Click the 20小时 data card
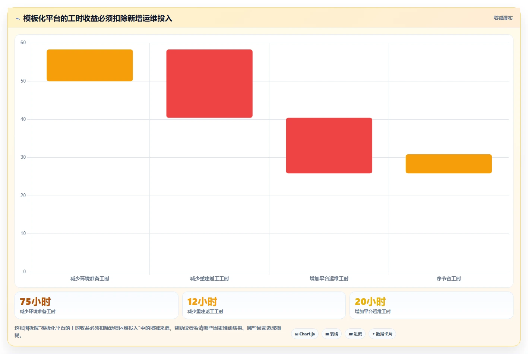 coord(431,305)
